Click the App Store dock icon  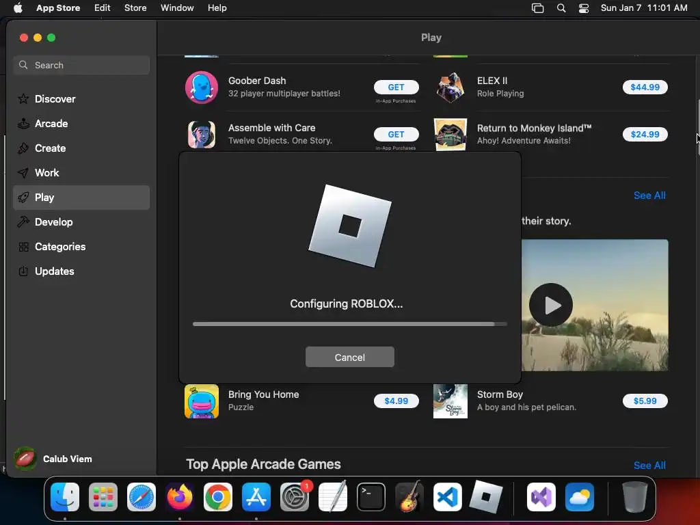256,497
